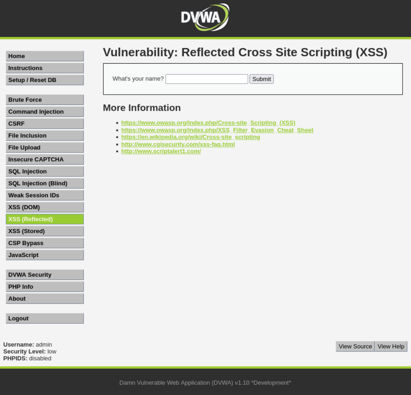The width and height of the screenshot is (411, 395).
Task: Click the "Vulnerability: Reflected Cross Site Scripting (XSS)" heading
Action: coord(245,52)
